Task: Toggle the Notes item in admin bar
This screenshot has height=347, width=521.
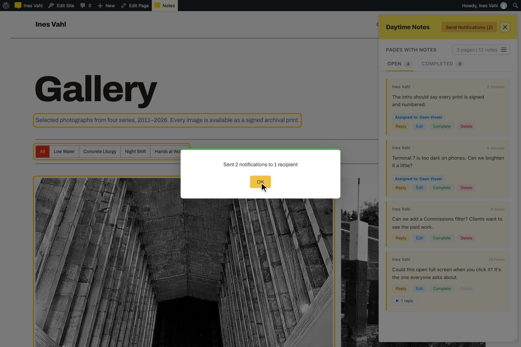Action: coord(165,5)
